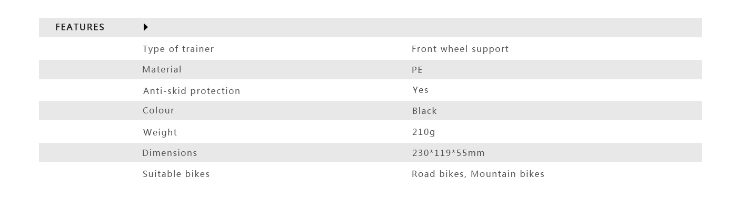Click the 'Material' row label
The height and width of the screenshot is (199, 746).
click(162, 69)
